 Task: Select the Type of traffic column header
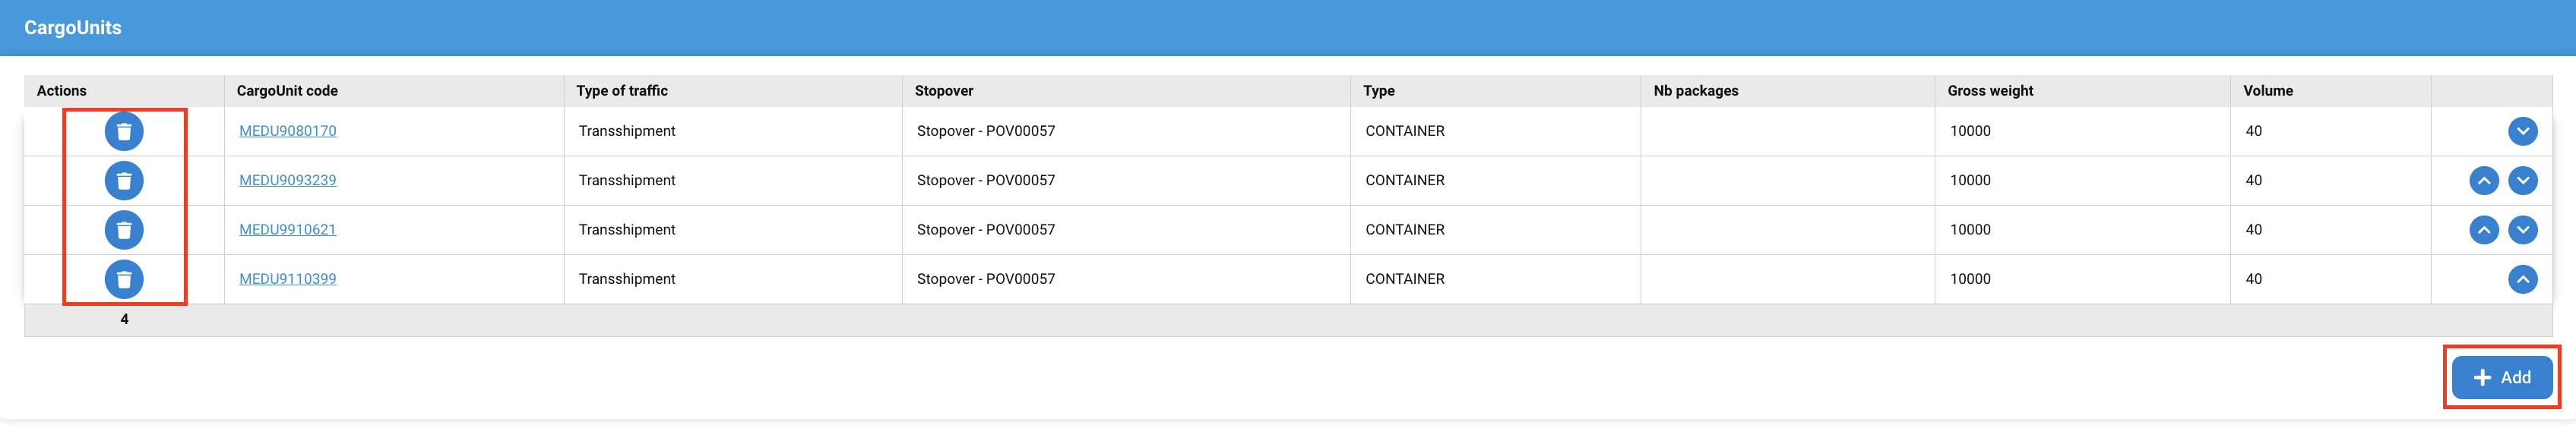pyautogui.click(x=621, y=91)
